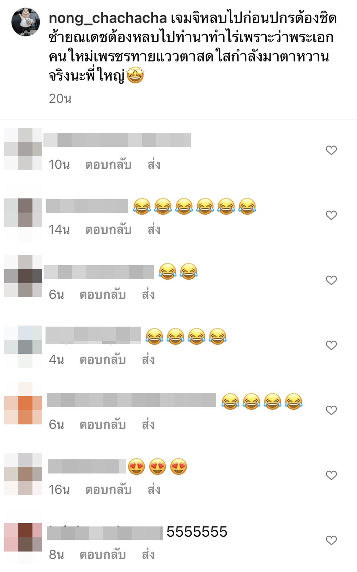
Task: Heart the comment beside the orange avatar
Action: (331, 410)
